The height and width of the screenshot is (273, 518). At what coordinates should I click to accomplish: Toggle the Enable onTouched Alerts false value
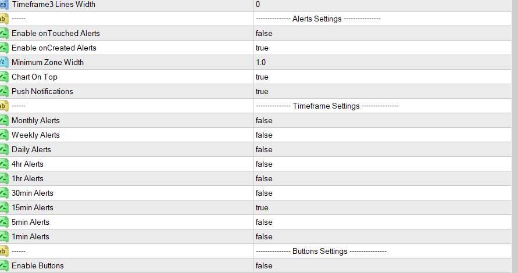(264, 34)
